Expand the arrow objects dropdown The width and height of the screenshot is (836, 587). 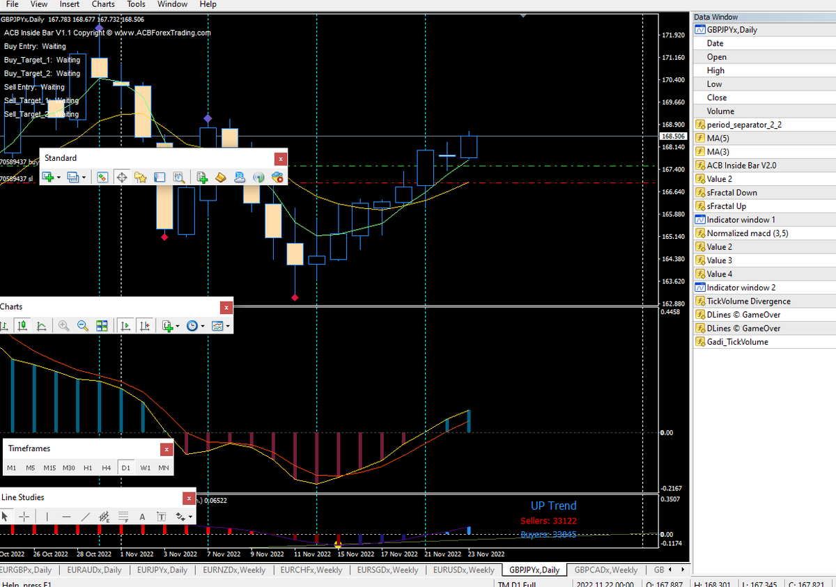(x=189, y=517)
